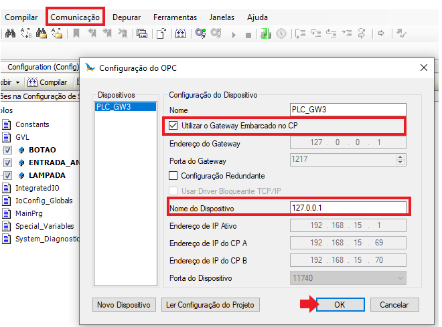This screenshot has height=327, width=442.
Task: Uncheck Utilizar o Gateway Embarcado no CP
Action: 173,125
